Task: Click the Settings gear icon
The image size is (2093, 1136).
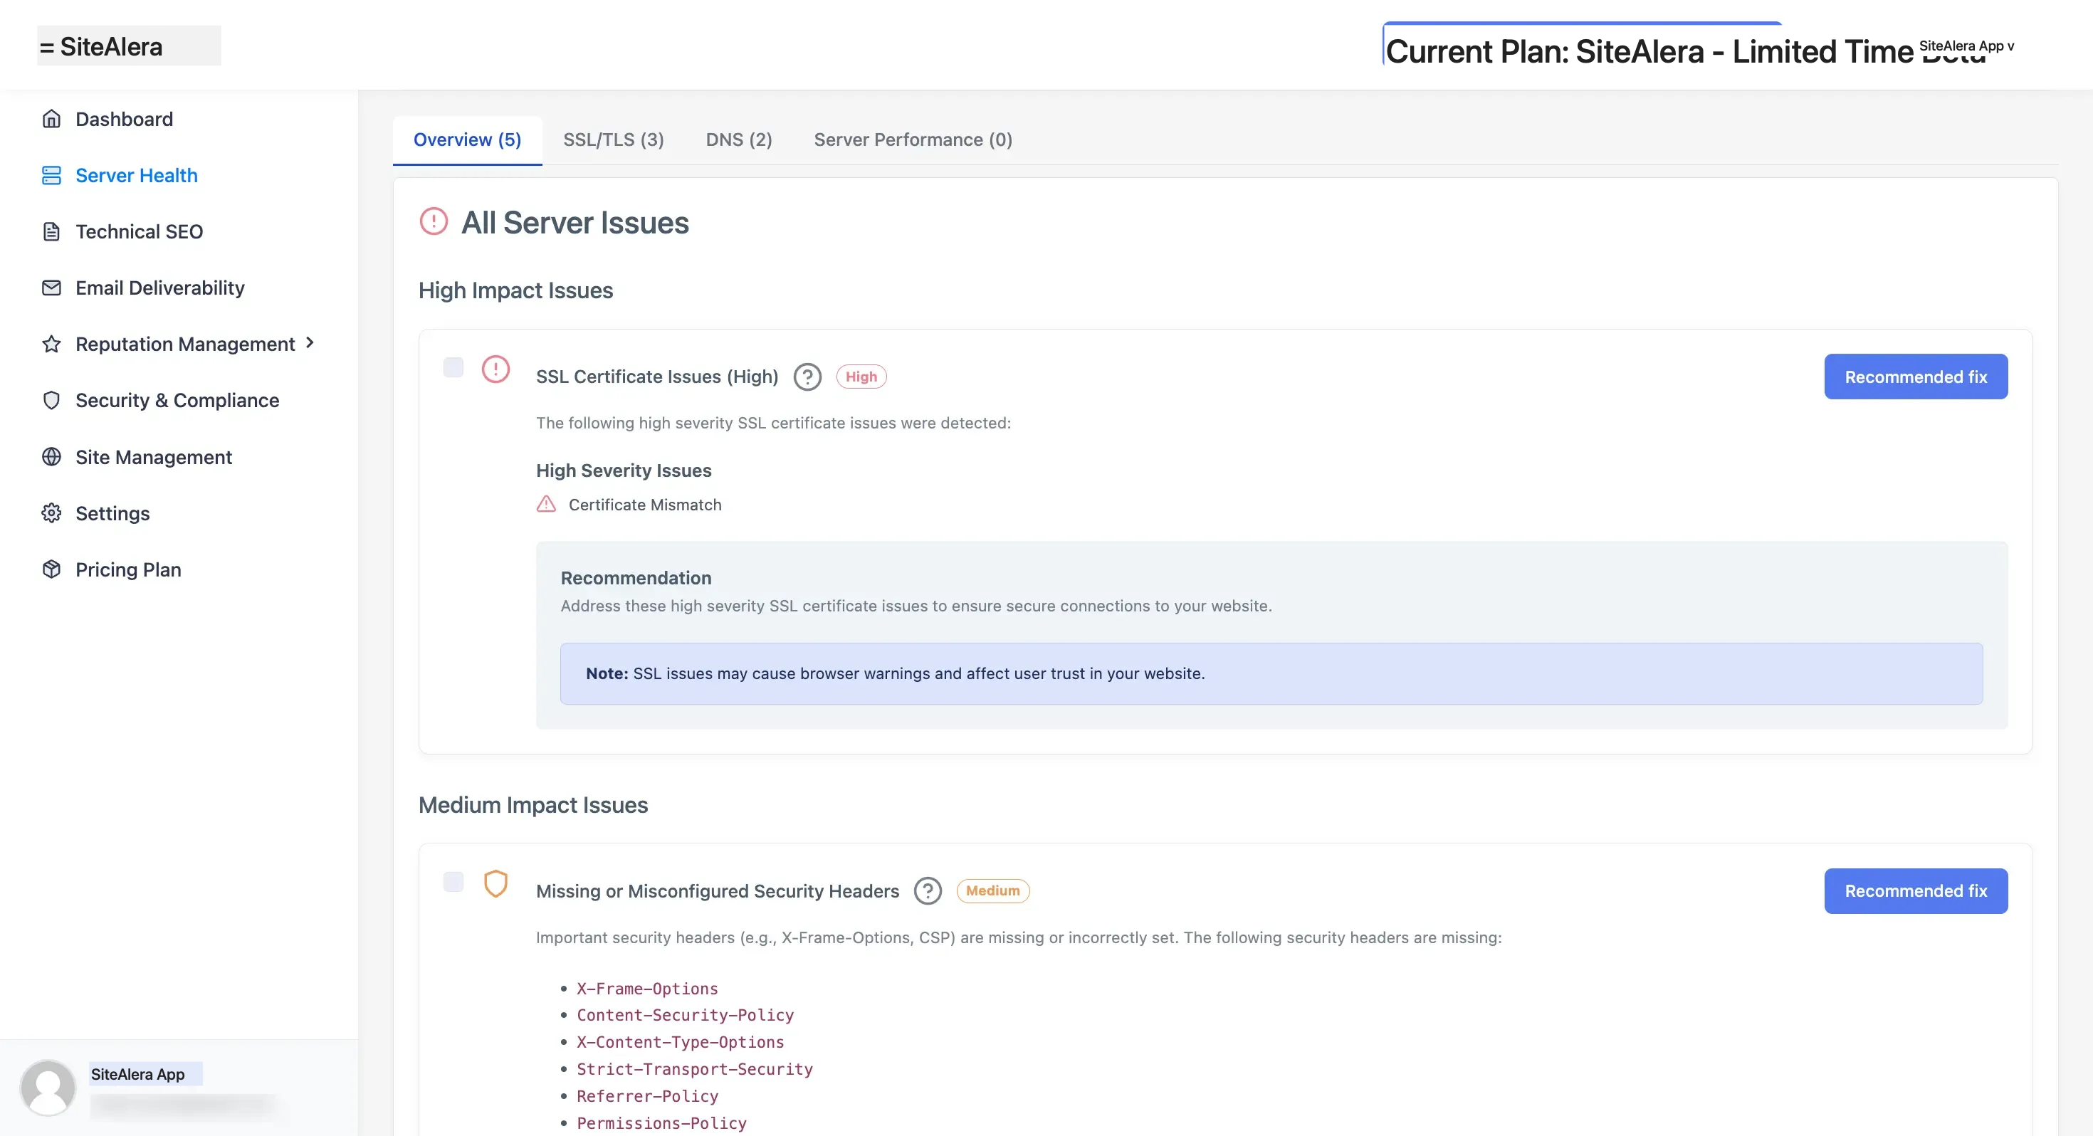Action: tap(51, 512)
